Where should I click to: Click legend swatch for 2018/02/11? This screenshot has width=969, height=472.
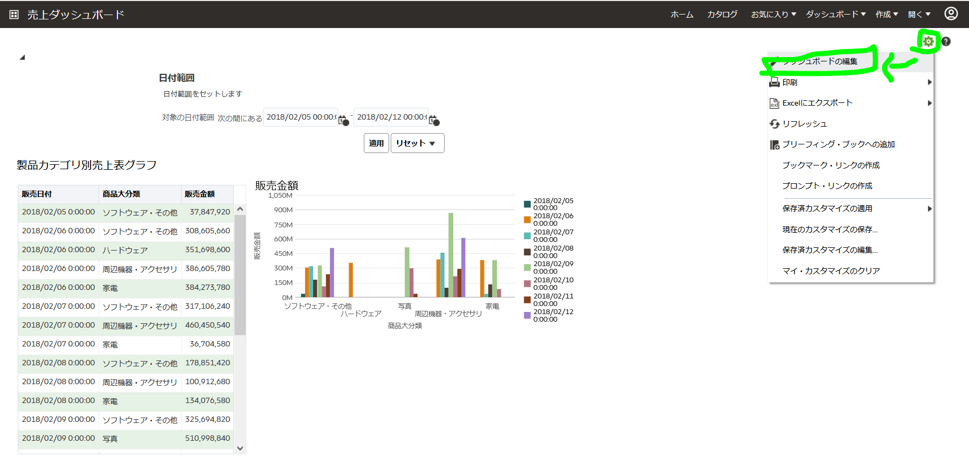tap(527, 300)
